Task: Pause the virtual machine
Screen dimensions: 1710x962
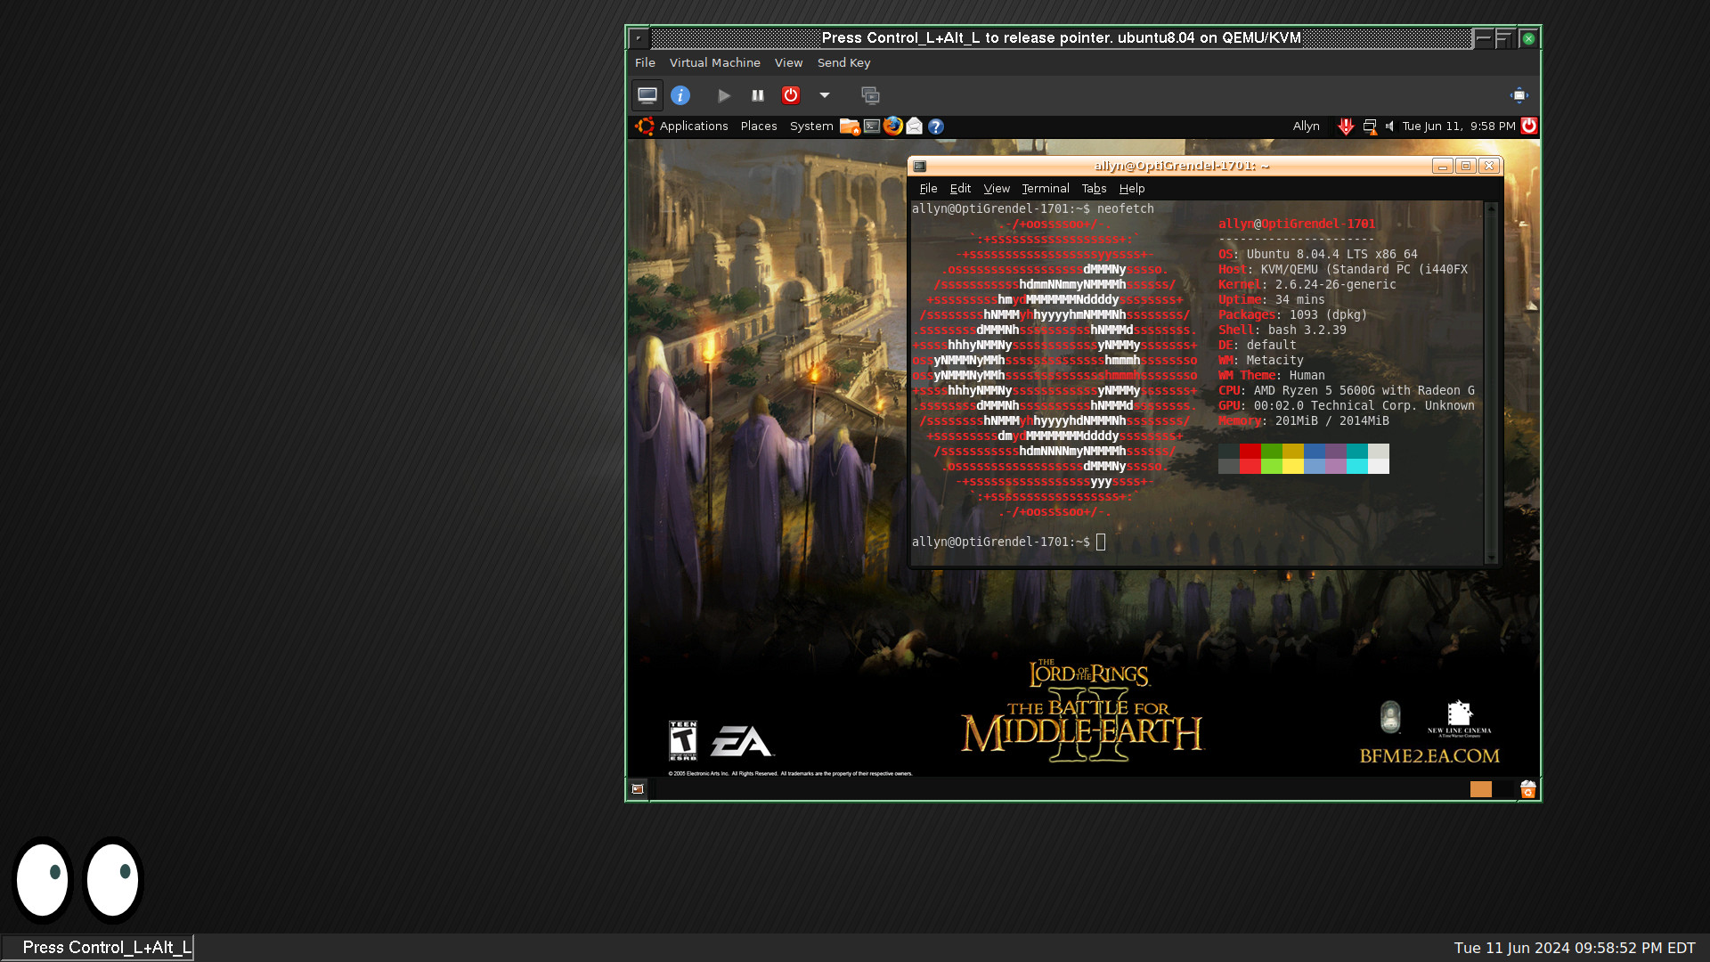Action: pyautogui.click(x=758, y=95)
